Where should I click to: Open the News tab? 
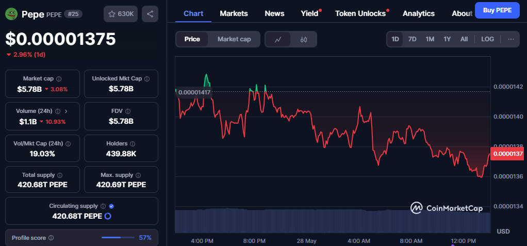click(x=274, y=13)
